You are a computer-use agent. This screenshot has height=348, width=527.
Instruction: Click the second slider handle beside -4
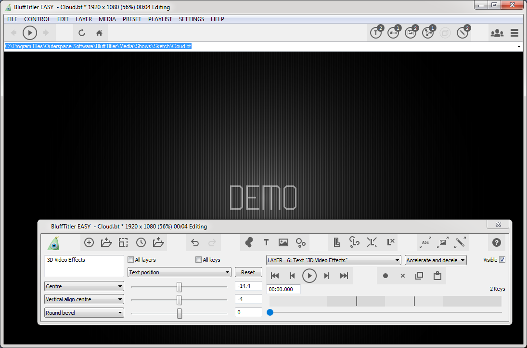179,300
